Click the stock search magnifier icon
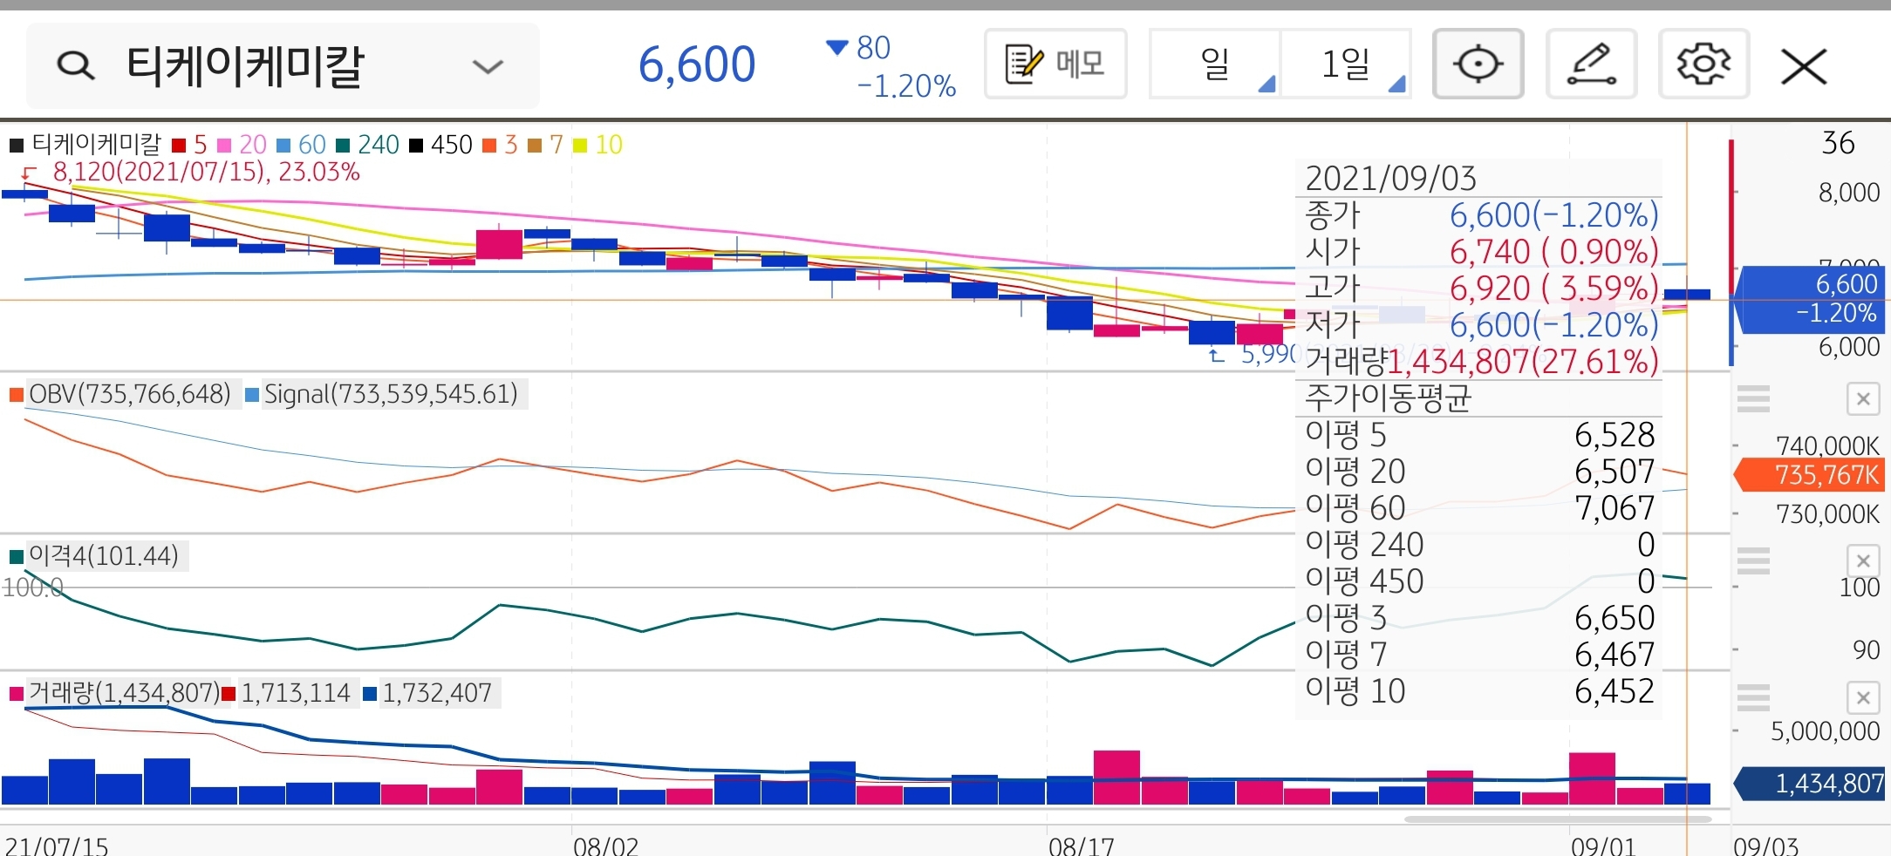Screen dimensions: 1891x856 click(x=76, y=65)
